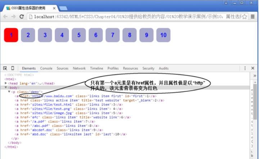Click the DevTools vertical scrollbar thumb

[x=255, y=101]
